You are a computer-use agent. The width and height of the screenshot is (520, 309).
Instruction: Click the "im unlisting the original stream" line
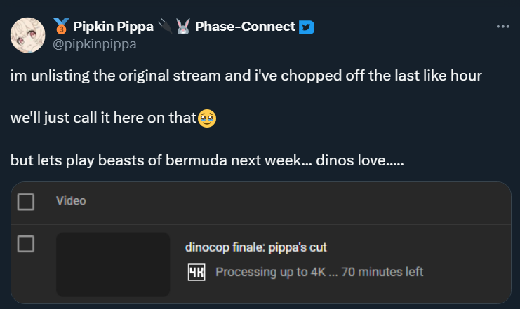point(246,76)
